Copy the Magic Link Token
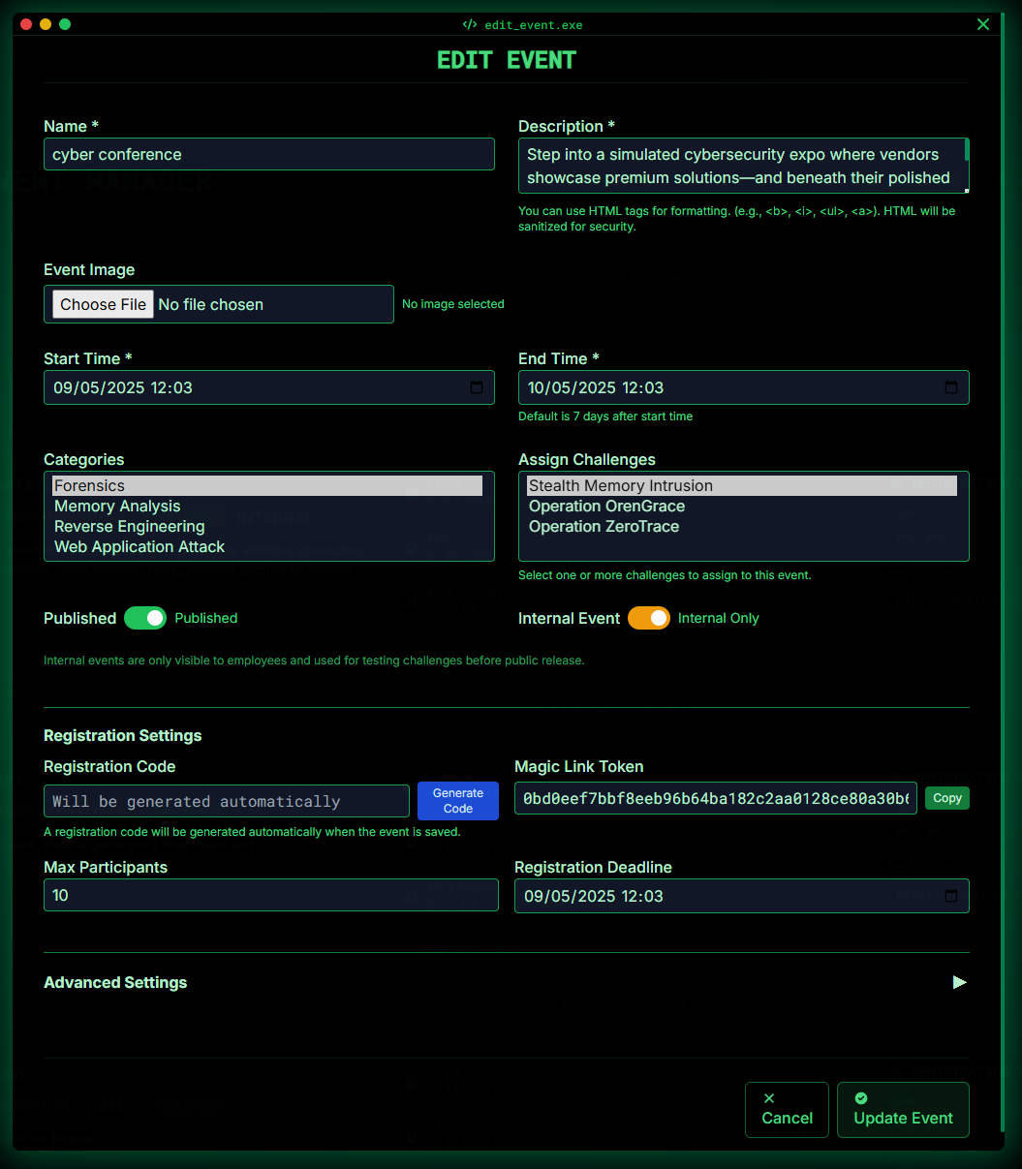Screen dimensions: 1022x1169 [x=947, y=798]
